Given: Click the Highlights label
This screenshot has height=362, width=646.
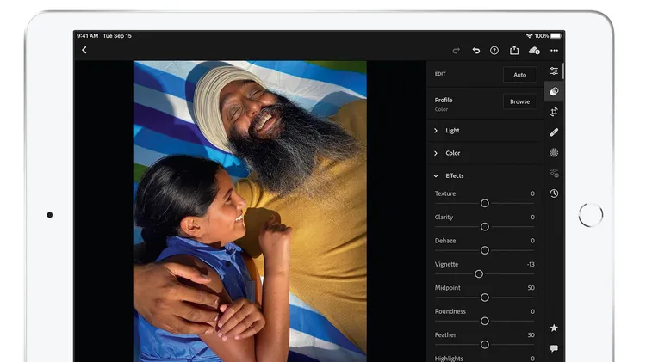Looking at the screenshot, I should (x=449, y=359).
